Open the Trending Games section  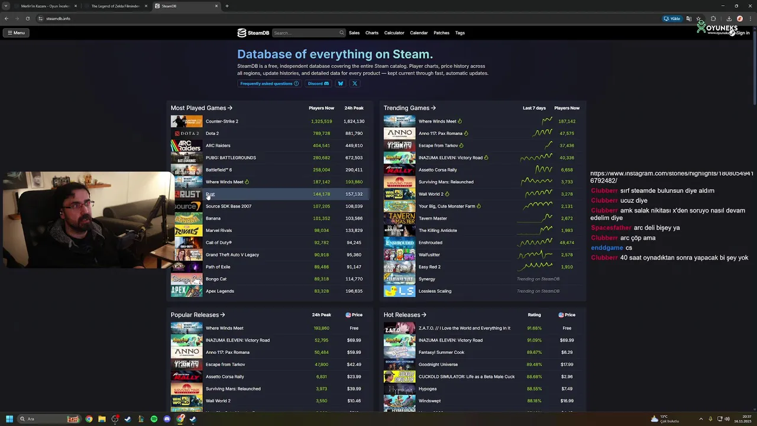[x=410, y=108]
